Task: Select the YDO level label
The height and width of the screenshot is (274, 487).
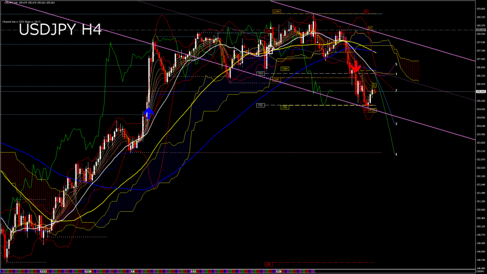Action: coord(260,73)
